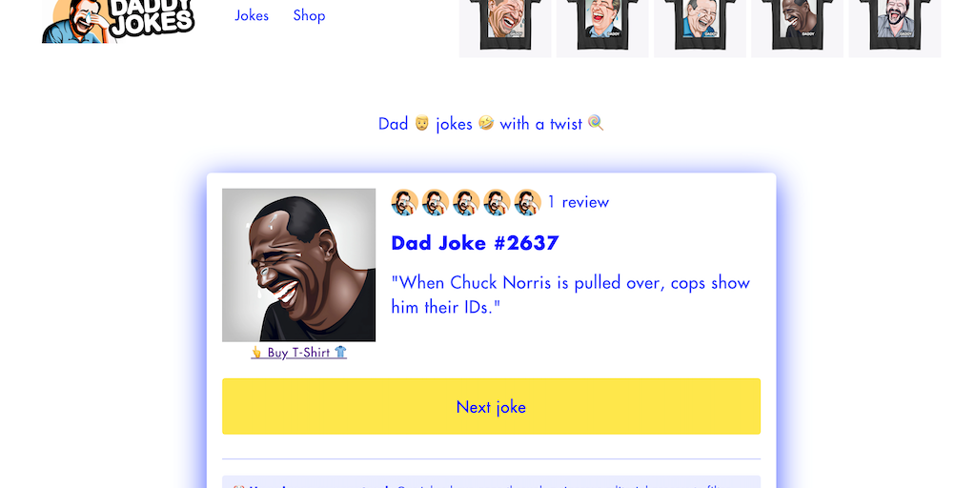Select the fifth T-shirt with bearded man

click(894, 29)
